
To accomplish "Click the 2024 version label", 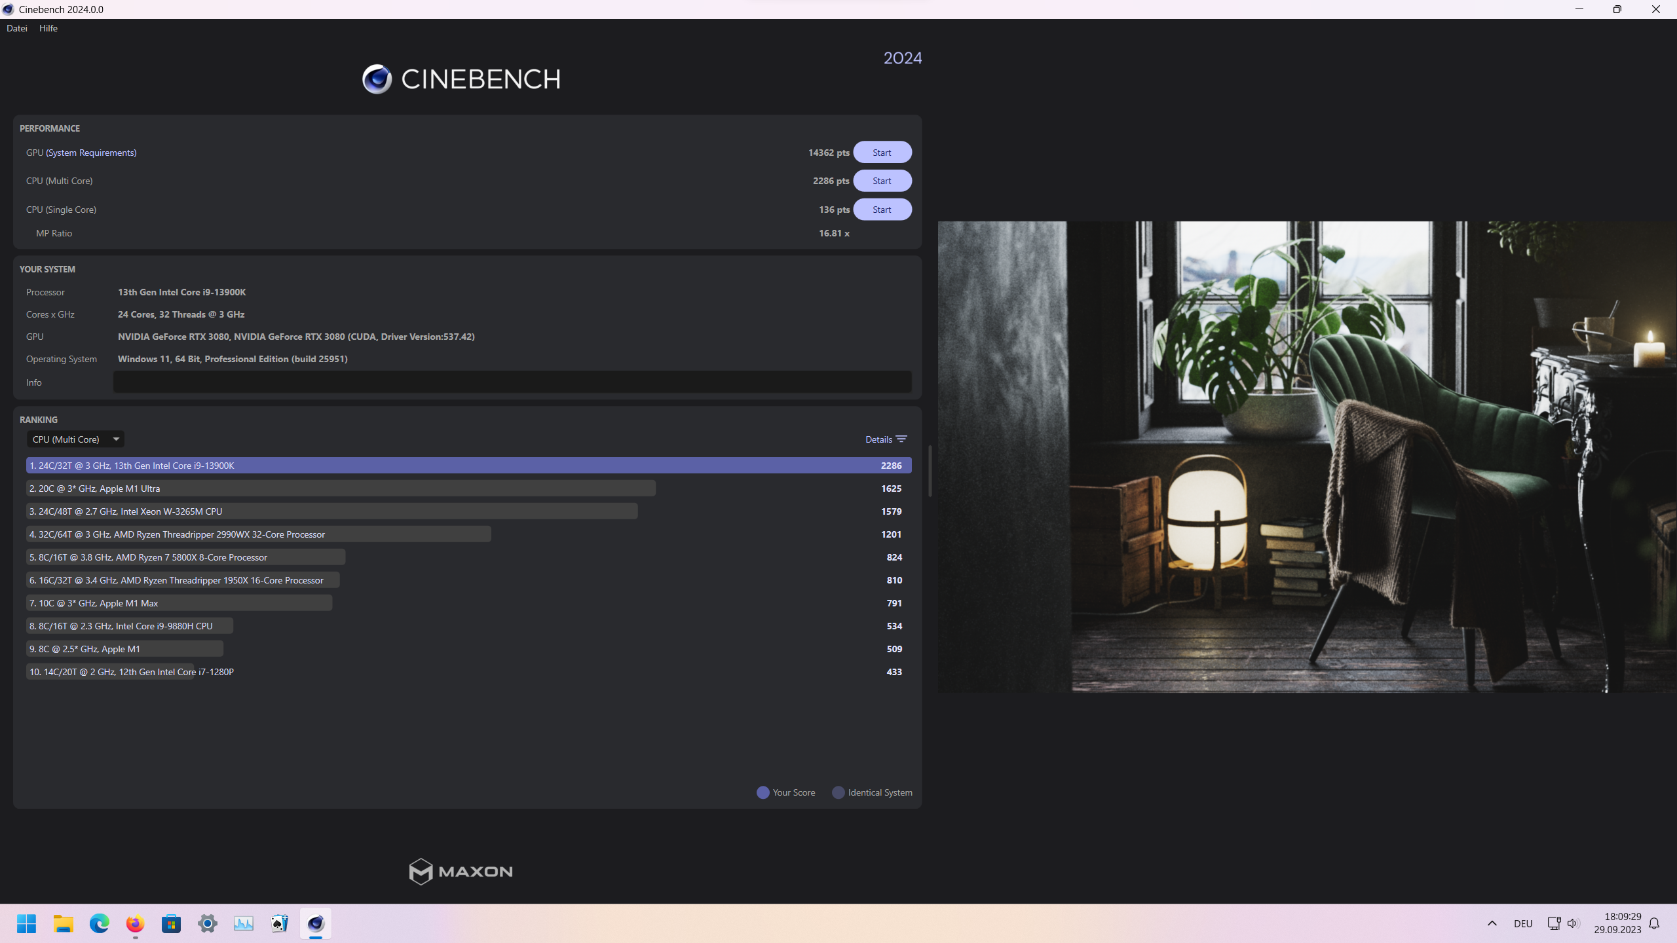I will point(903,58).
